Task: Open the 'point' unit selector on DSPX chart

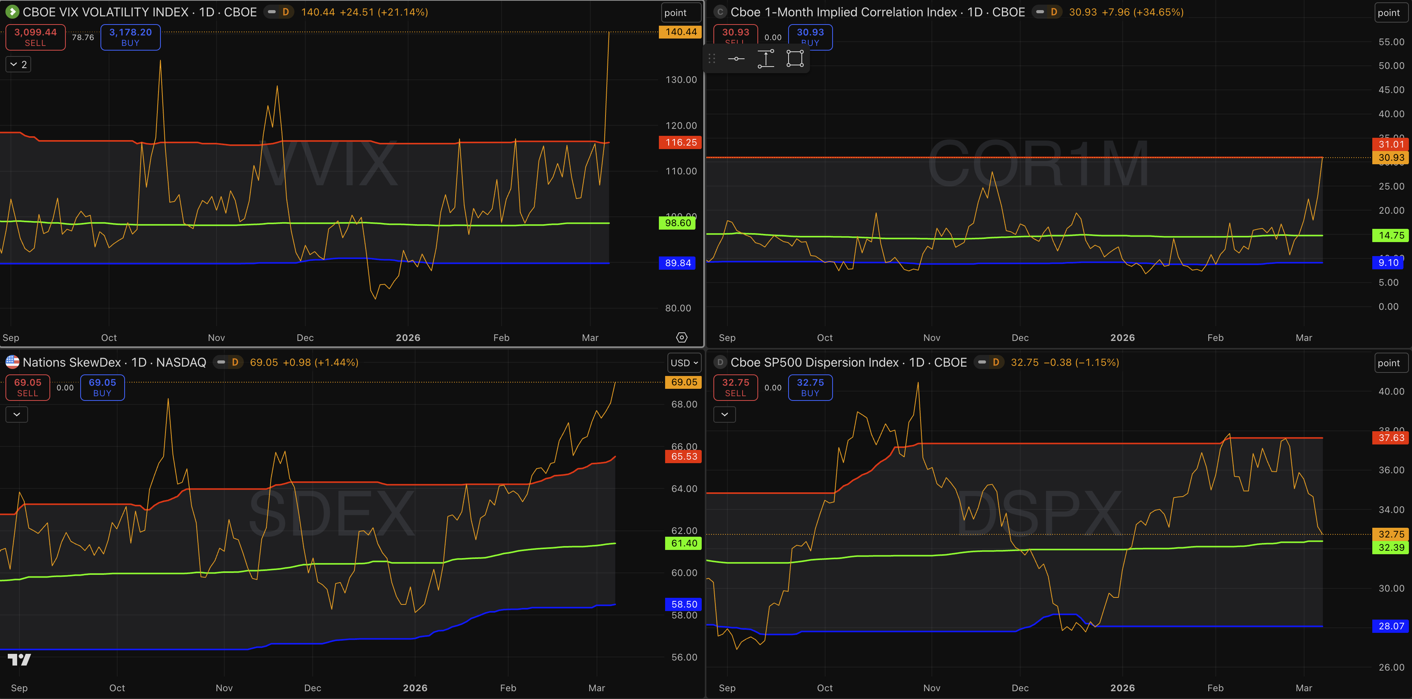Action: pyautogui.click(x=1391, y=363)
